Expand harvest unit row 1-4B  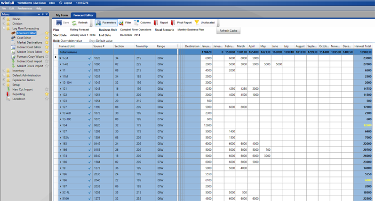pos(61,64)
